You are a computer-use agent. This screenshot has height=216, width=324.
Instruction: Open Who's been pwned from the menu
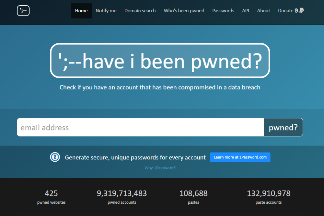tap(184, 10)
